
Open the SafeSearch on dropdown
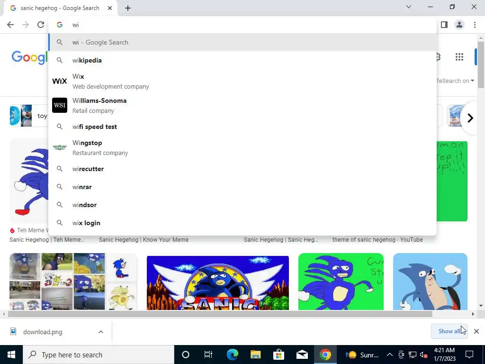[x=455, y=81]
